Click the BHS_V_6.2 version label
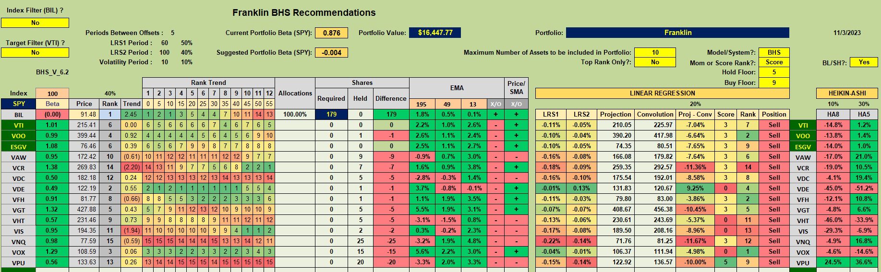 coord(52,72)
